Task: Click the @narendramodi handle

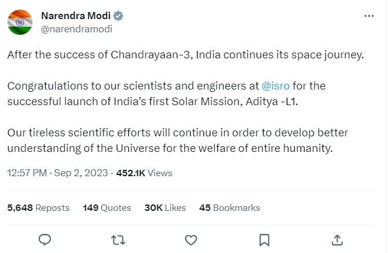Action: tap(77, 28)
